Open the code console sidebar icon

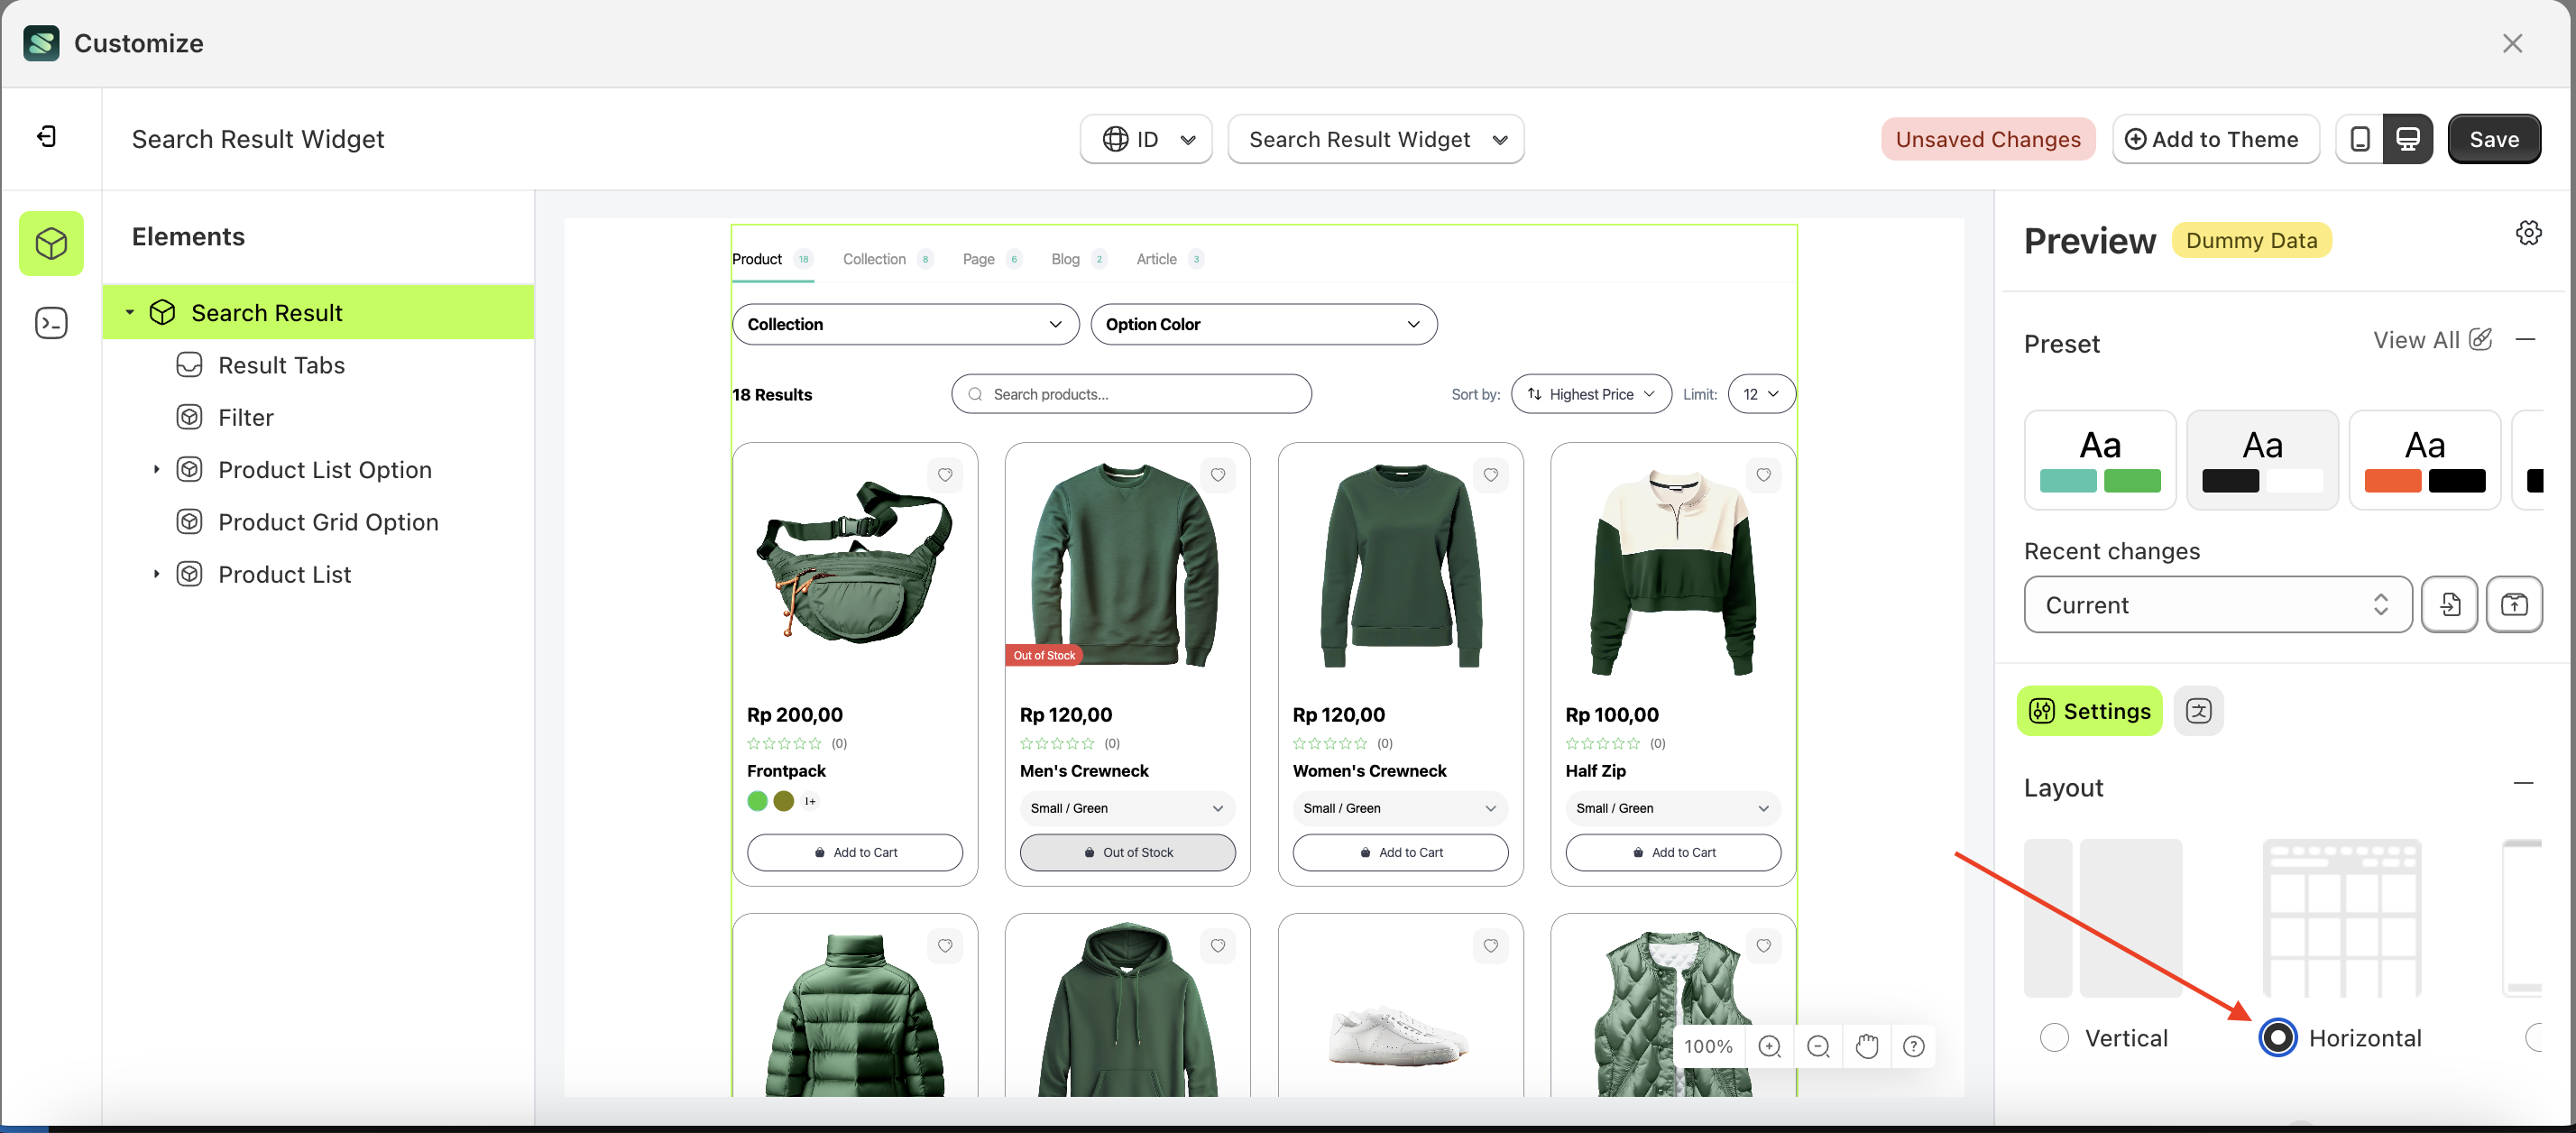(51, 323)
